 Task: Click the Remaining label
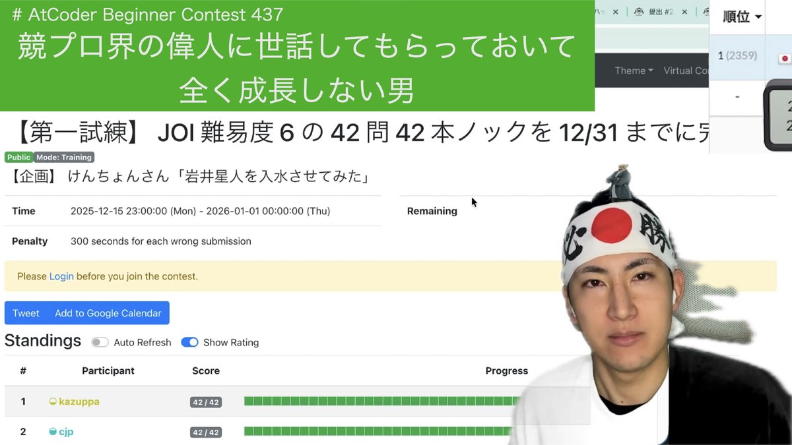[x=432, y=211]
